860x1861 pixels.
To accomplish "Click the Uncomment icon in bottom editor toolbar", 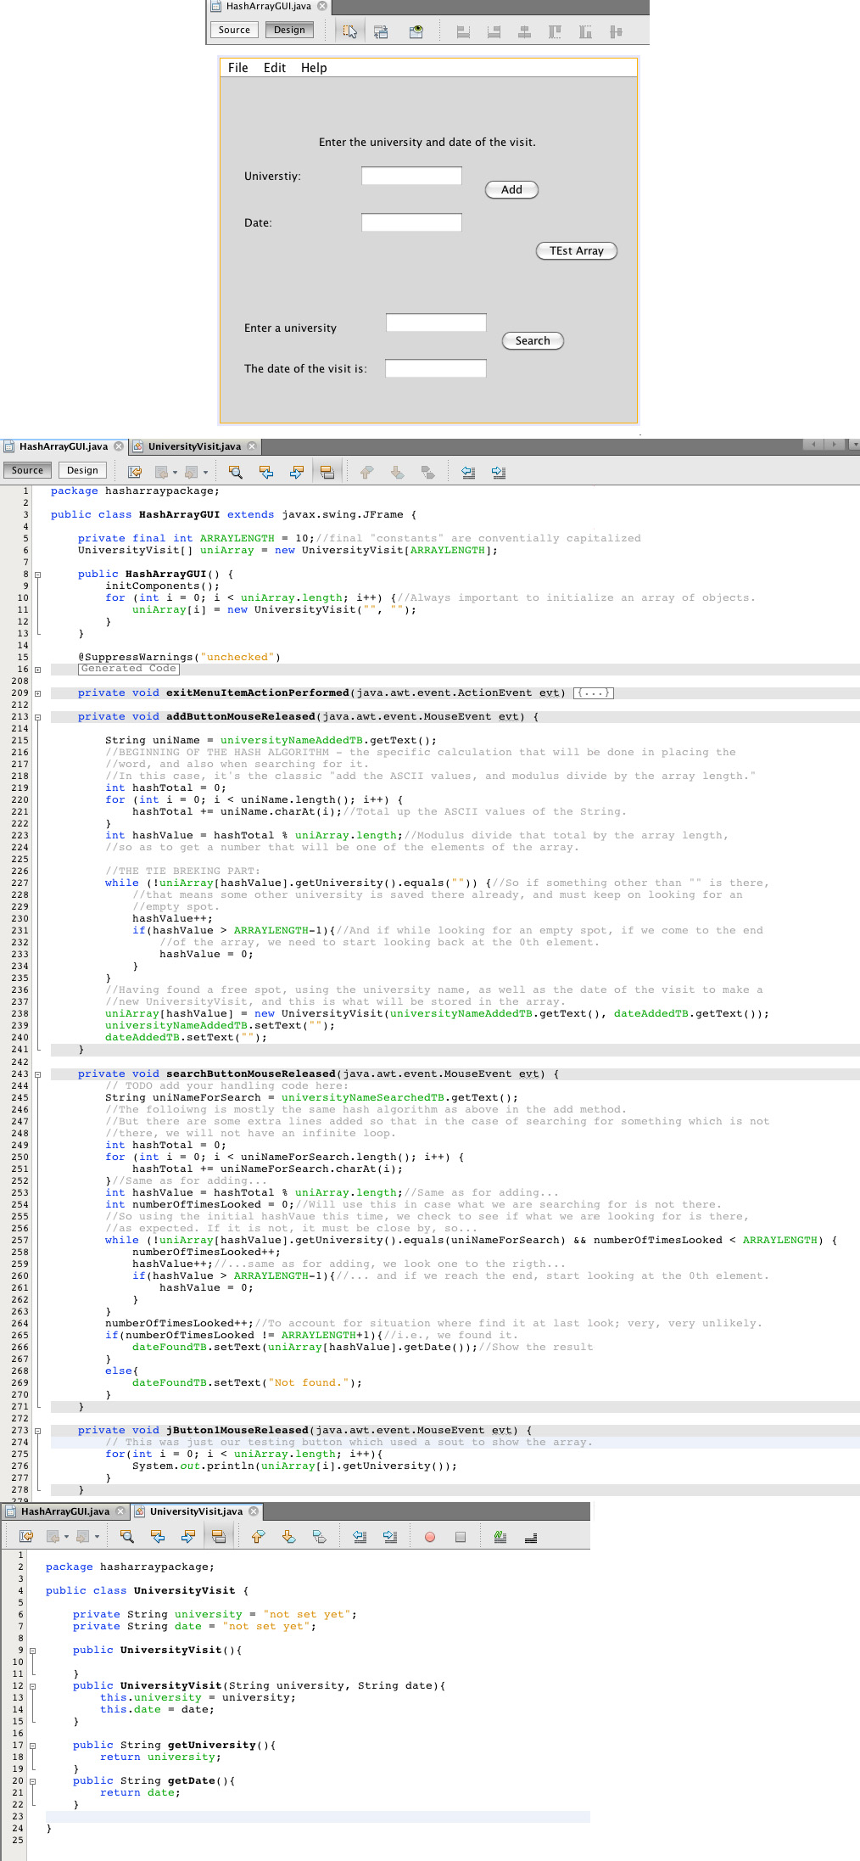I will coord(531,1537).
